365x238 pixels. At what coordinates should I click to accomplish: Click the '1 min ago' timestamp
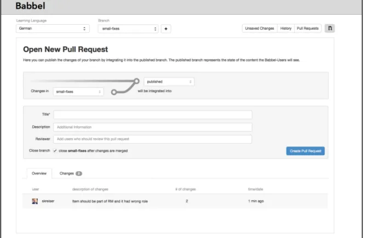point(256,201)
